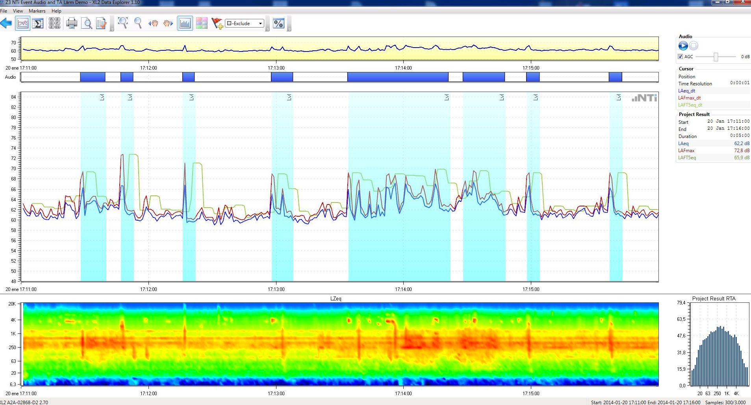Screen dimensions: 751x405
Task: Open the File menu
Action: 4,11
